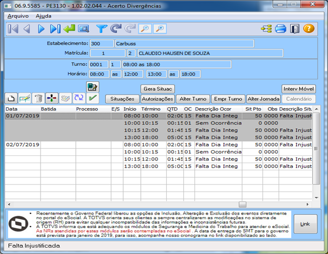Screen dimensions: 328x254
Task: Click the Matrícula number field
Action: [x=108, y=53]
